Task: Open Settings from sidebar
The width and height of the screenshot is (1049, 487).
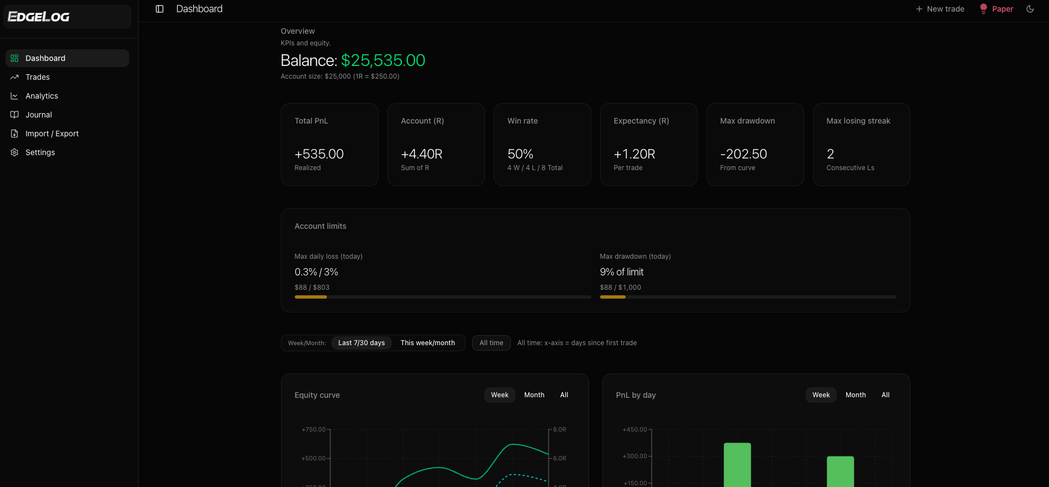Action: [67, 152]
